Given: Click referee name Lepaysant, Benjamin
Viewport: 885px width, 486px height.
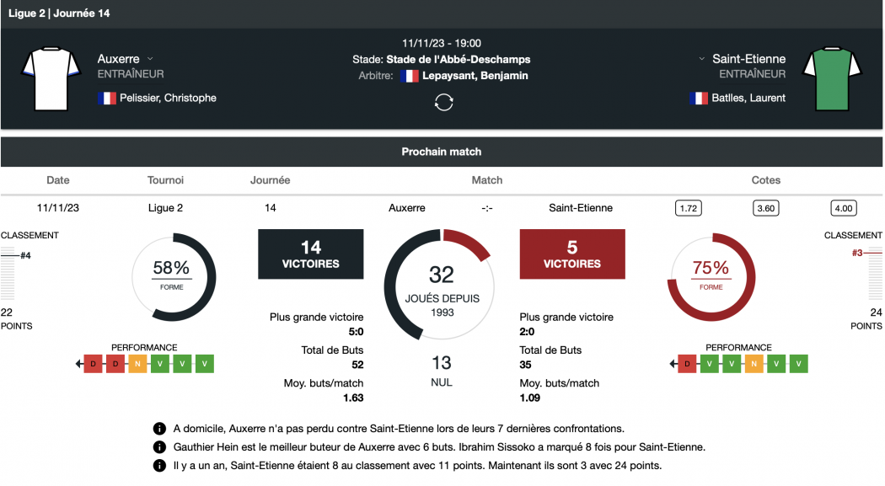Looking at the screenshot, I should click(x=475, y=76).
